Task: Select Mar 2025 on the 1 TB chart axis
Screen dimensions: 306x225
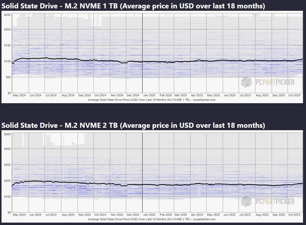Action: pyautogui.click(x=181, y=95)
